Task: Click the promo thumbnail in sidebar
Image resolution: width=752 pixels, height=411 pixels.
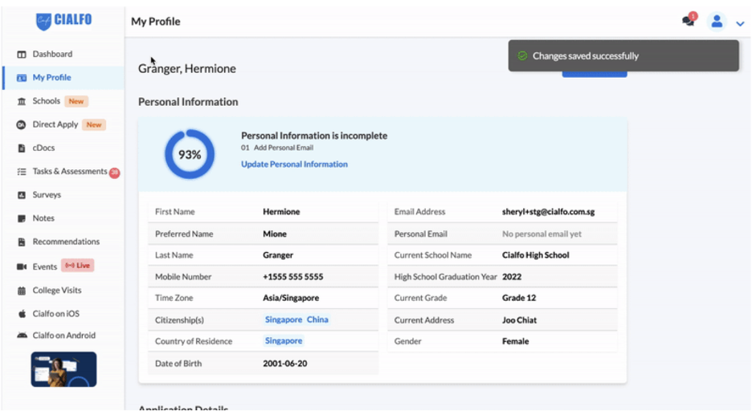Action: tap(63, 369)
